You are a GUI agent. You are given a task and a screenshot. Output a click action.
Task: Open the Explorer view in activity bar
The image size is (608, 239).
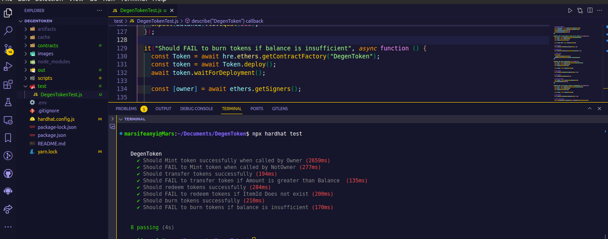pos(8,13)
